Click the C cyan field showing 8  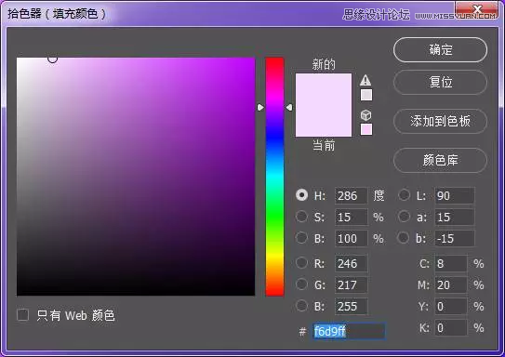click(x=451, y=264)
